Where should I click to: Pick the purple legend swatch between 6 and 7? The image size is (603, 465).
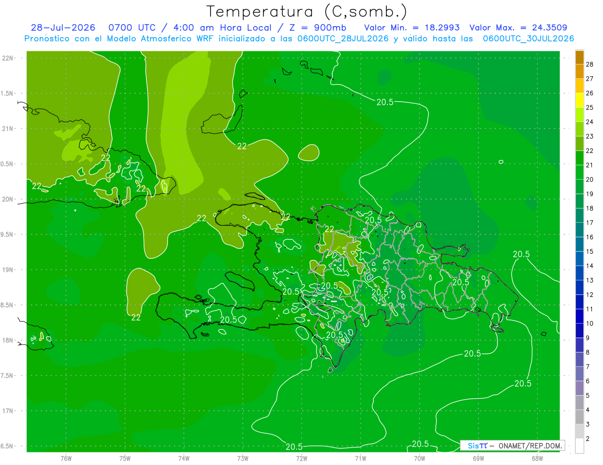(x=579, y=374)
